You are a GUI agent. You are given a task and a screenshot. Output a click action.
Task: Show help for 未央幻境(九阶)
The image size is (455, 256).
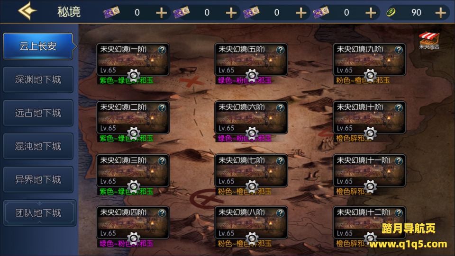399,50
